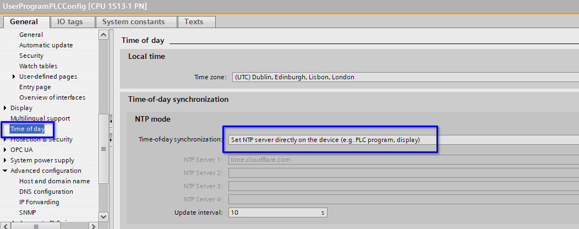Screen dimensions: 579x229
Task: Expand the OPC UA node arrow
Action: (6, 150)
